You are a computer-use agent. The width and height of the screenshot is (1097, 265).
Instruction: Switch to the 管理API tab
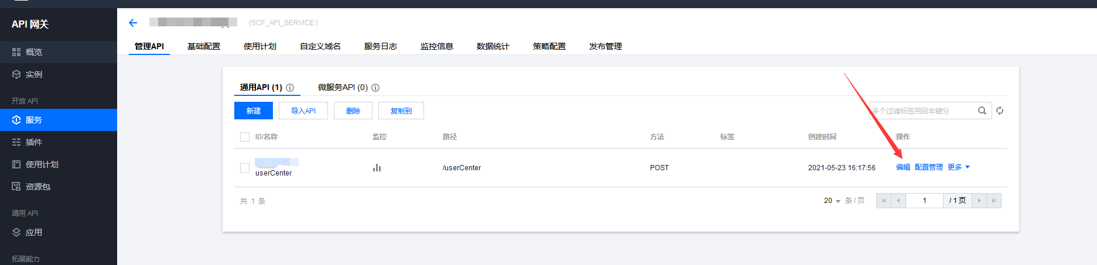pyautogui.click(x=149, y=46)
